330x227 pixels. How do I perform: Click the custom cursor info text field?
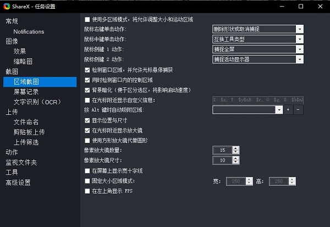click(x=257, y=100)
